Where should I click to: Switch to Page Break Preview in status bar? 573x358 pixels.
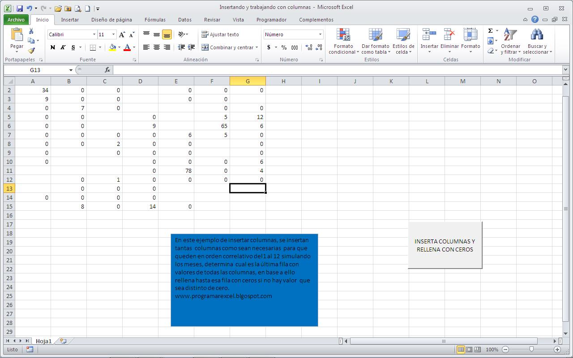pos(478,349)
